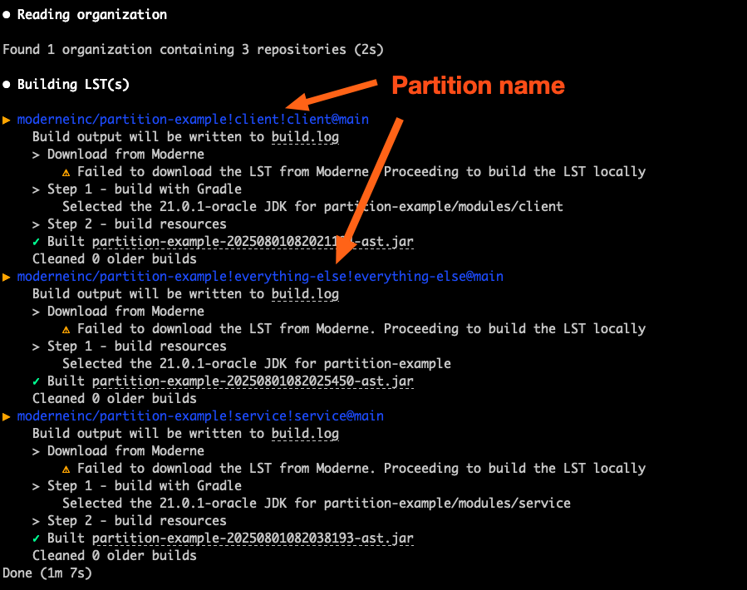The width and height of the screenshot is (747, 590).
Task: Click "Cleaned 0 older builds" under client
Action: [x=115, y=259]
